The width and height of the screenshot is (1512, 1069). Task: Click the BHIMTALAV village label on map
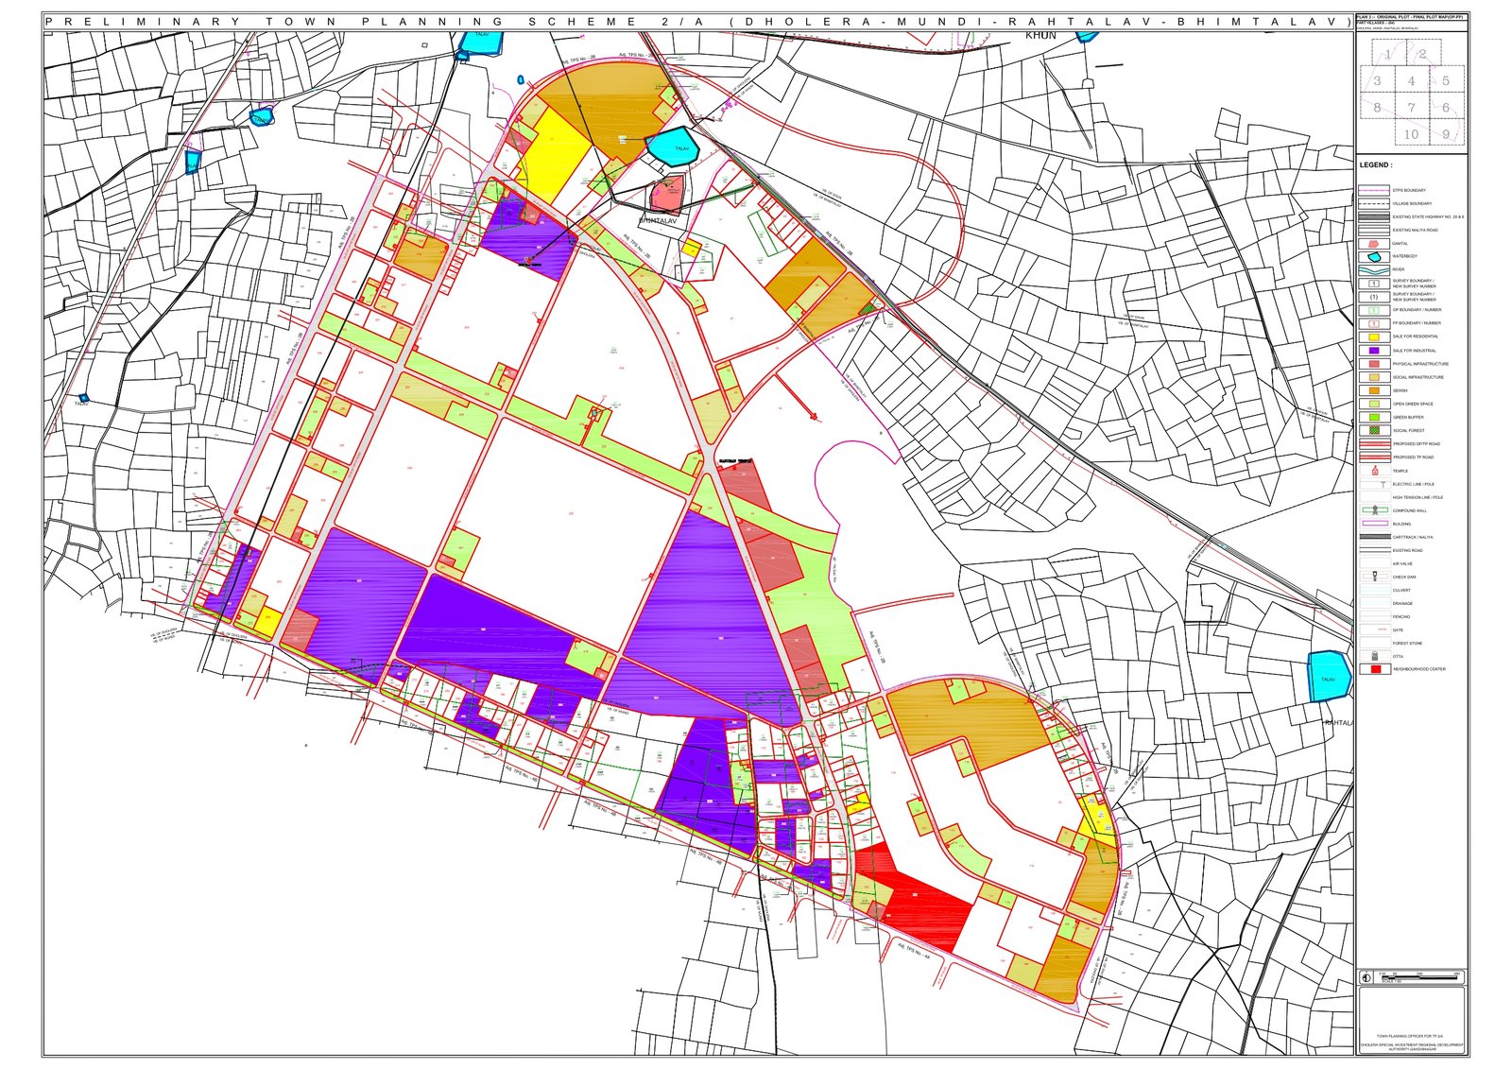(x=659, y=220)
